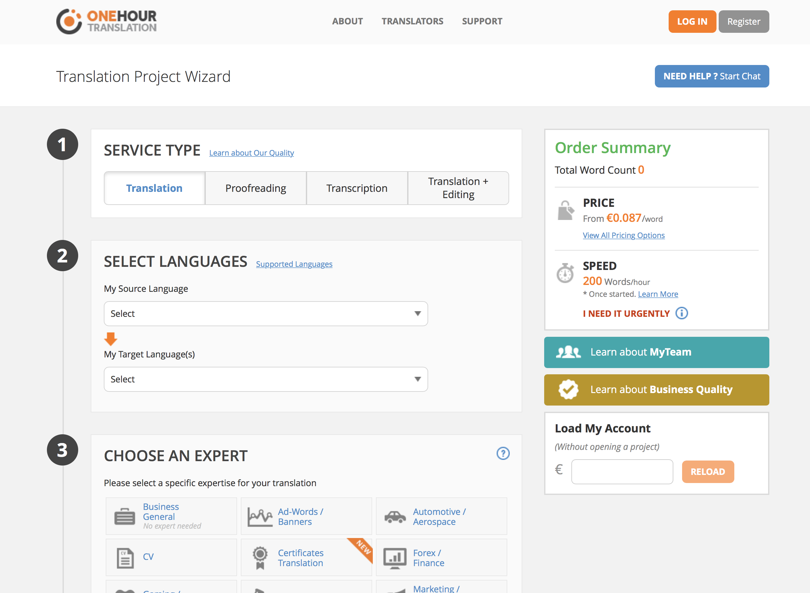Select the Certificates Translation badge icon

(x=260, y=557)
